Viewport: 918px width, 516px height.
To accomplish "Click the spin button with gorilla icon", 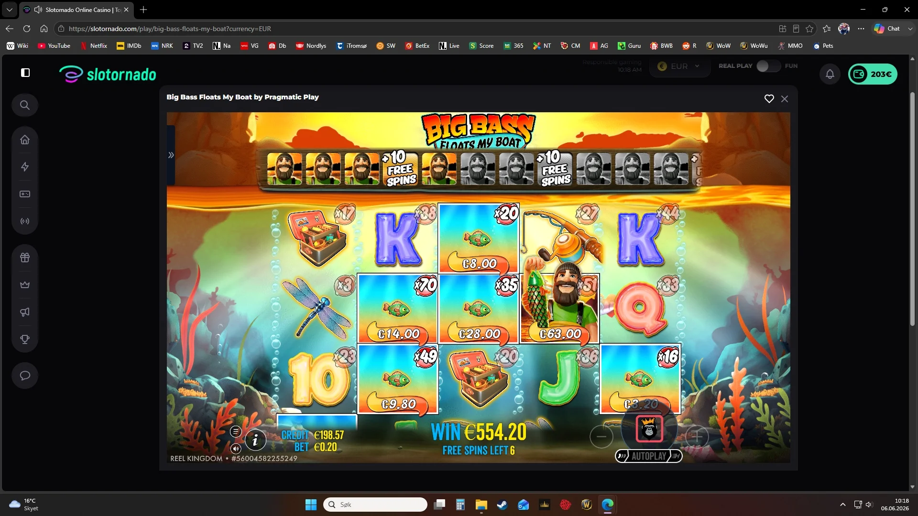I will (649, 429).
